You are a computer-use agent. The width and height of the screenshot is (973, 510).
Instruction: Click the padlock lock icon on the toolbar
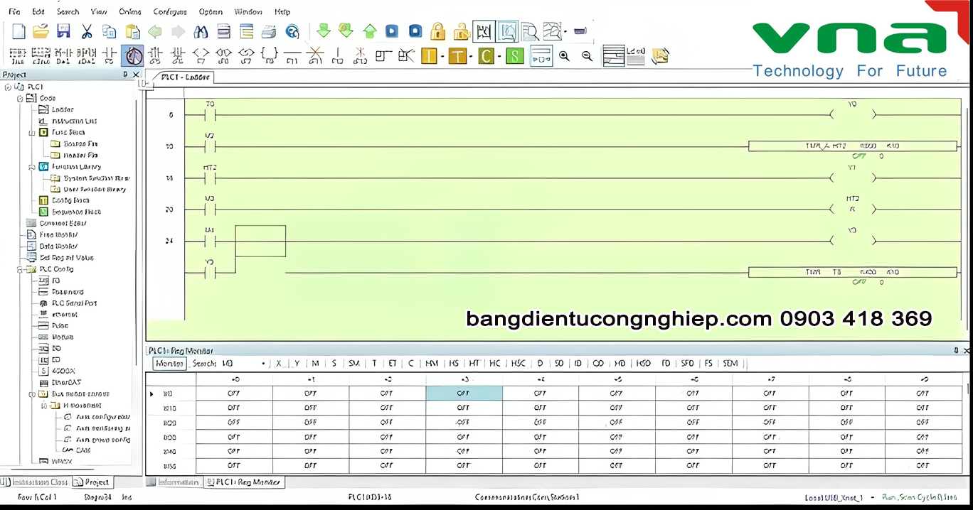(438, 31)
